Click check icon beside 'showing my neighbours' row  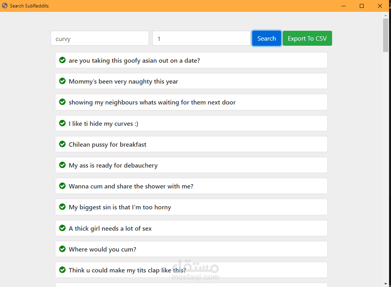pyautogui.click(x=62, y=102)
